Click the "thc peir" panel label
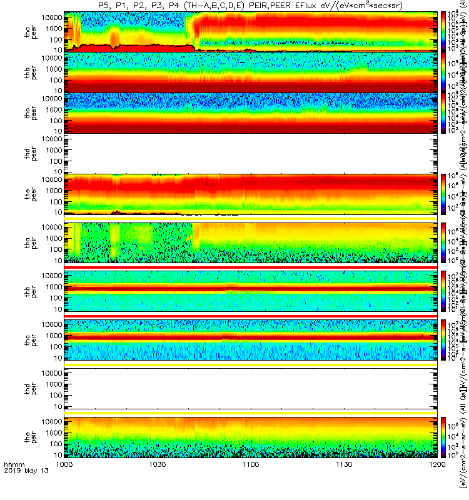Image resolution: width=469 pixels, height=500 pixels. point(31,340)
